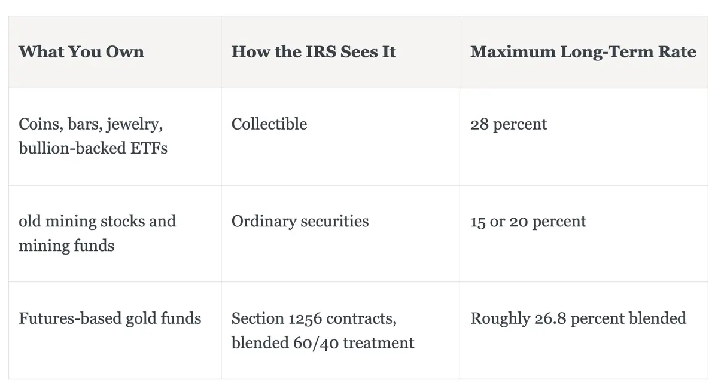Click the 'Futures-based gold funds' cell

[115, 330]
